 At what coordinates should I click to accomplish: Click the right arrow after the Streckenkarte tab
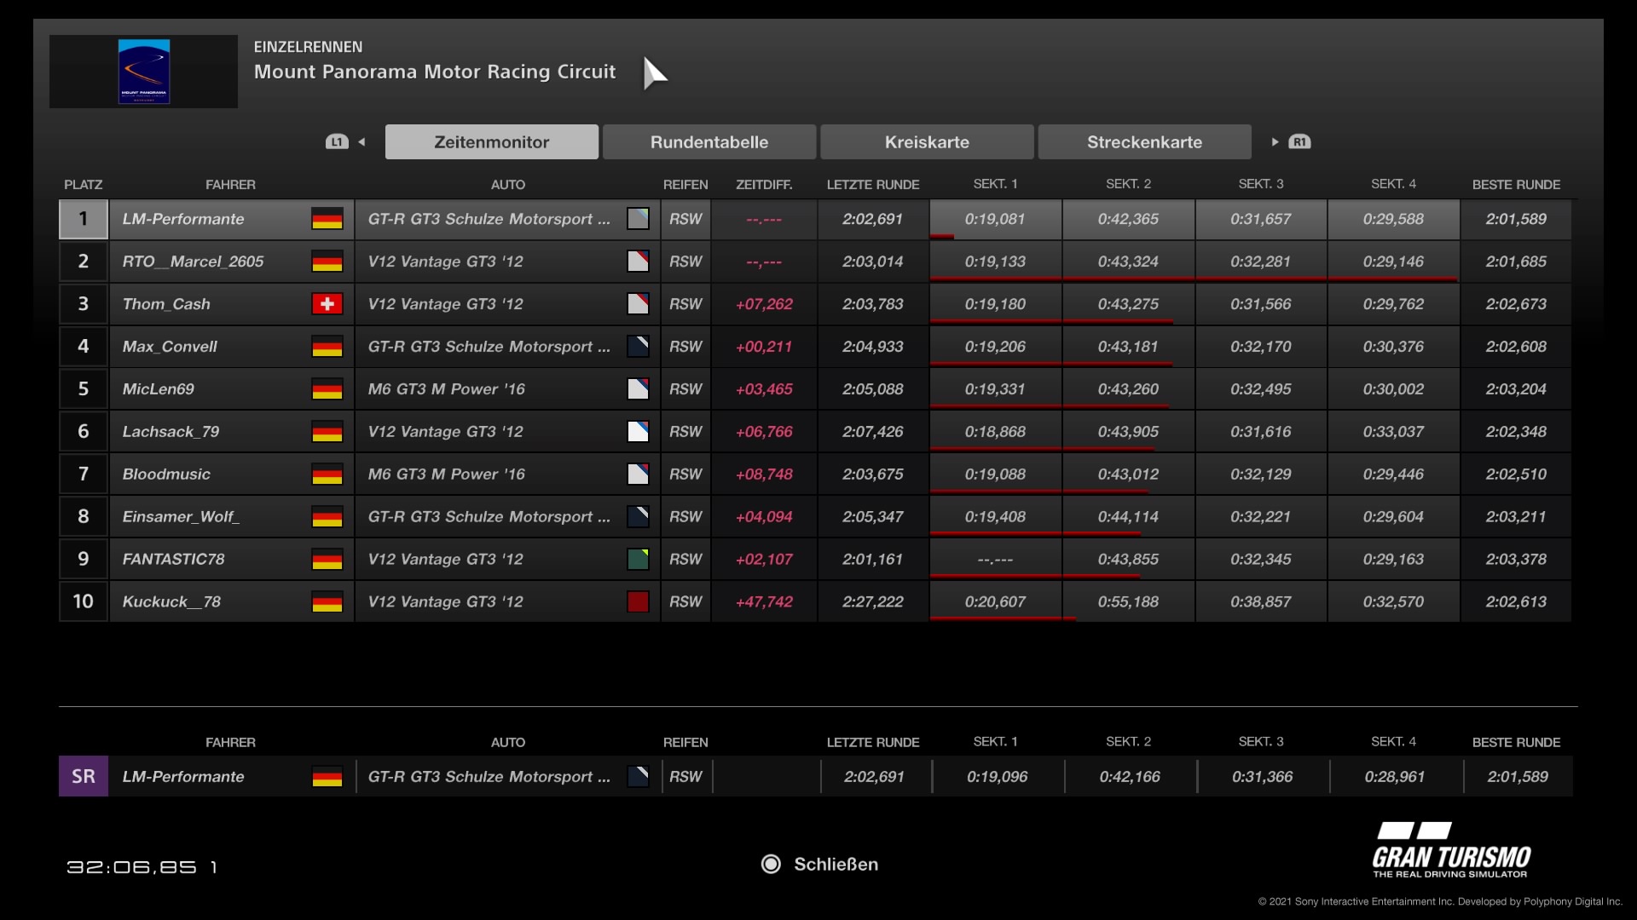(x=1275, y=142)
